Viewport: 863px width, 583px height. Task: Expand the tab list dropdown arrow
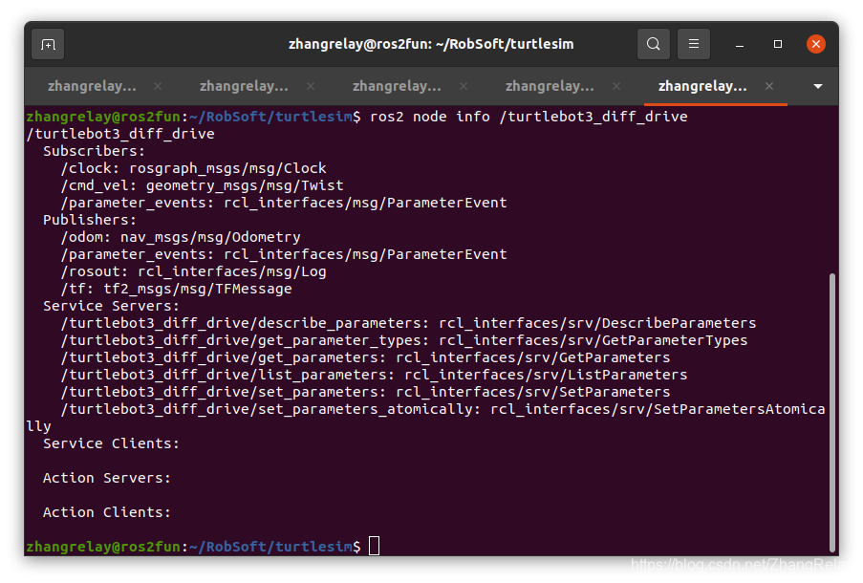point(818,86)
